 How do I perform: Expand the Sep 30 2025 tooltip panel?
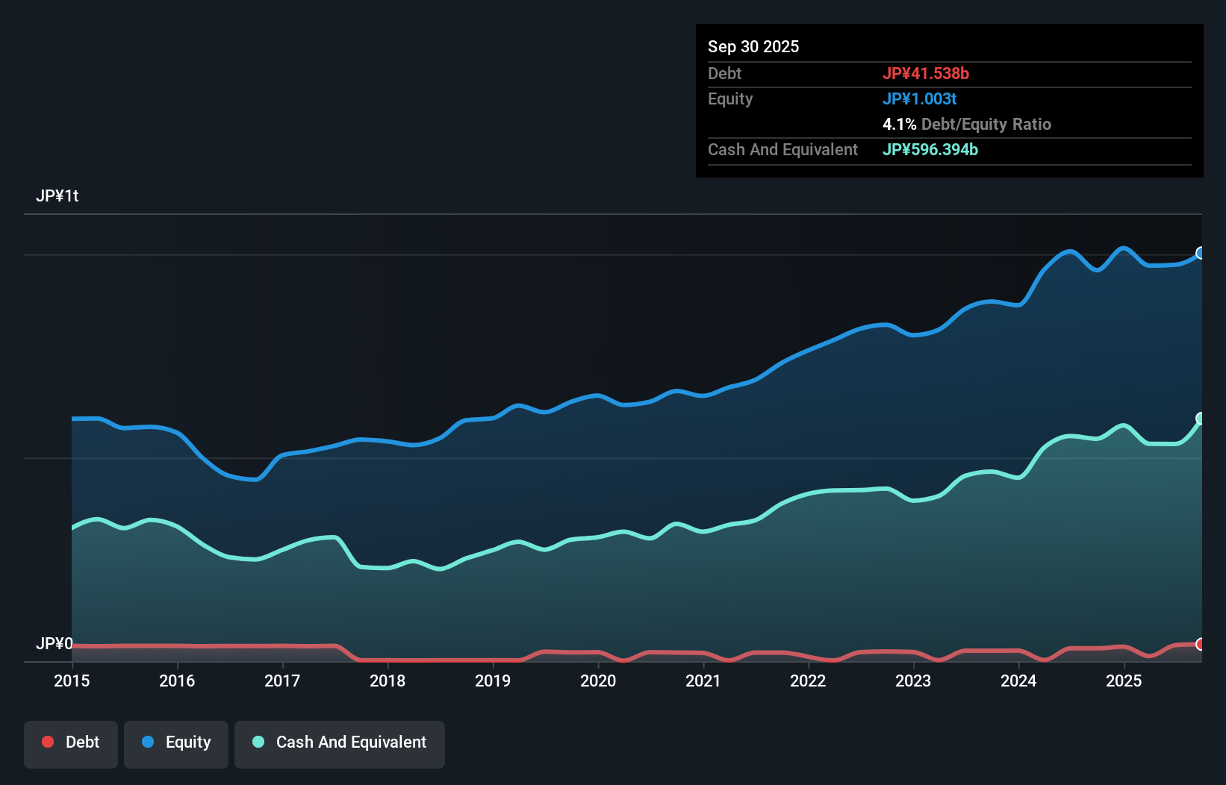click(753, 46)
